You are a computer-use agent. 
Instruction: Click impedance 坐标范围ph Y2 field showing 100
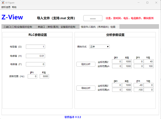tap(149, 66)
